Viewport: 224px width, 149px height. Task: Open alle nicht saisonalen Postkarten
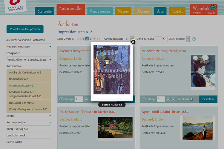26,40
